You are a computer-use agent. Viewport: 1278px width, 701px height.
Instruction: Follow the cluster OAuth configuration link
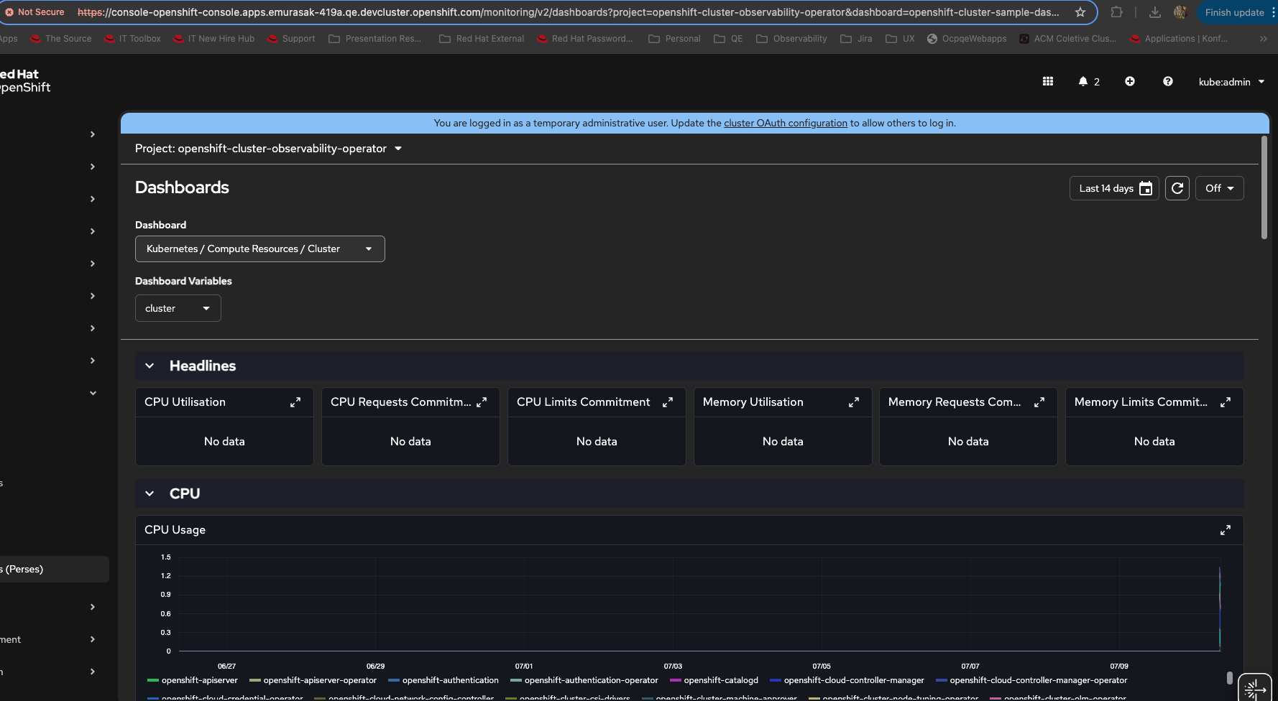(785, 124)
